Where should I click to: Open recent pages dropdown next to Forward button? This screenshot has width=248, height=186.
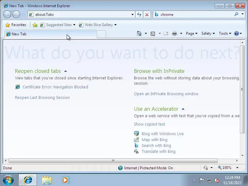(x=23, y=14)
